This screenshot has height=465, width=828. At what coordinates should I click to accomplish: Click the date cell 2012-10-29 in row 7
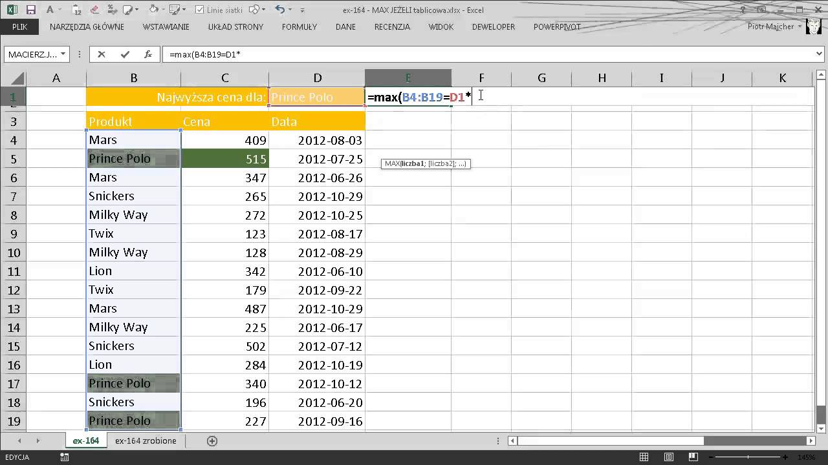317,196
